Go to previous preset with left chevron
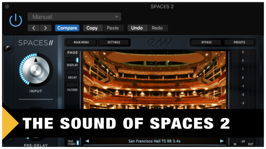This screenshot has height=149, width=266. click(34, 28)
